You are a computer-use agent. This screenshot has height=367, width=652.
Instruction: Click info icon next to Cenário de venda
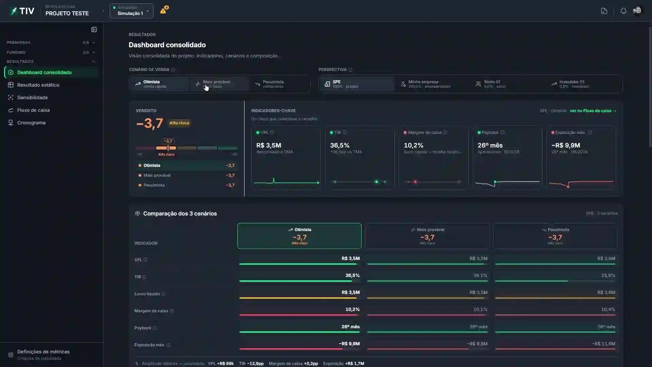(x=173, y=70)
